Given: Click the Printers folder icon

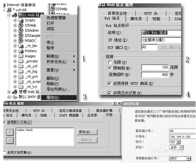Looking at the screenshot, I should point(21,51).
